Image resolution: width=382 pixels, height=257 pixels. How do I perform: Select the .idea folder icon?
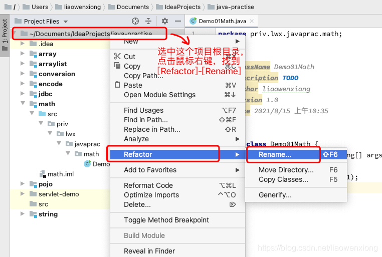click(x=33, y=44)
